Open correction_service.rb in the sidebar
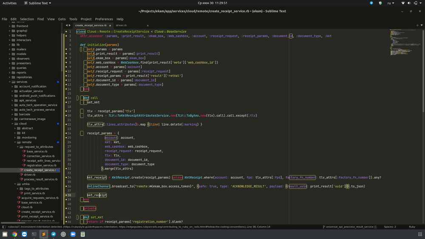Image resolution: width=425 pixels, height=239 pixels. point(41,156)
